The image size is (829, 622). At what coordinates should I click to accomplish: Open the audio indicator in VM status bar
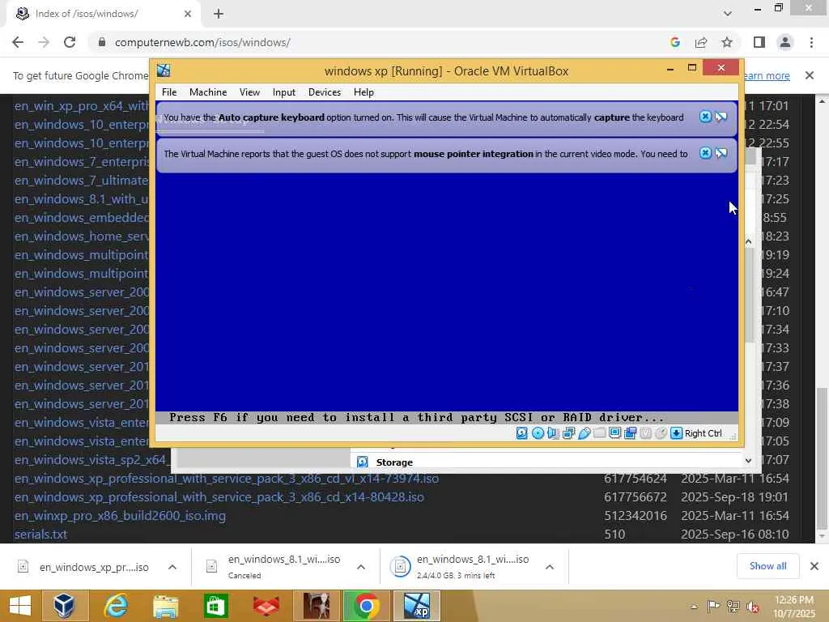(x=553, y=433)
